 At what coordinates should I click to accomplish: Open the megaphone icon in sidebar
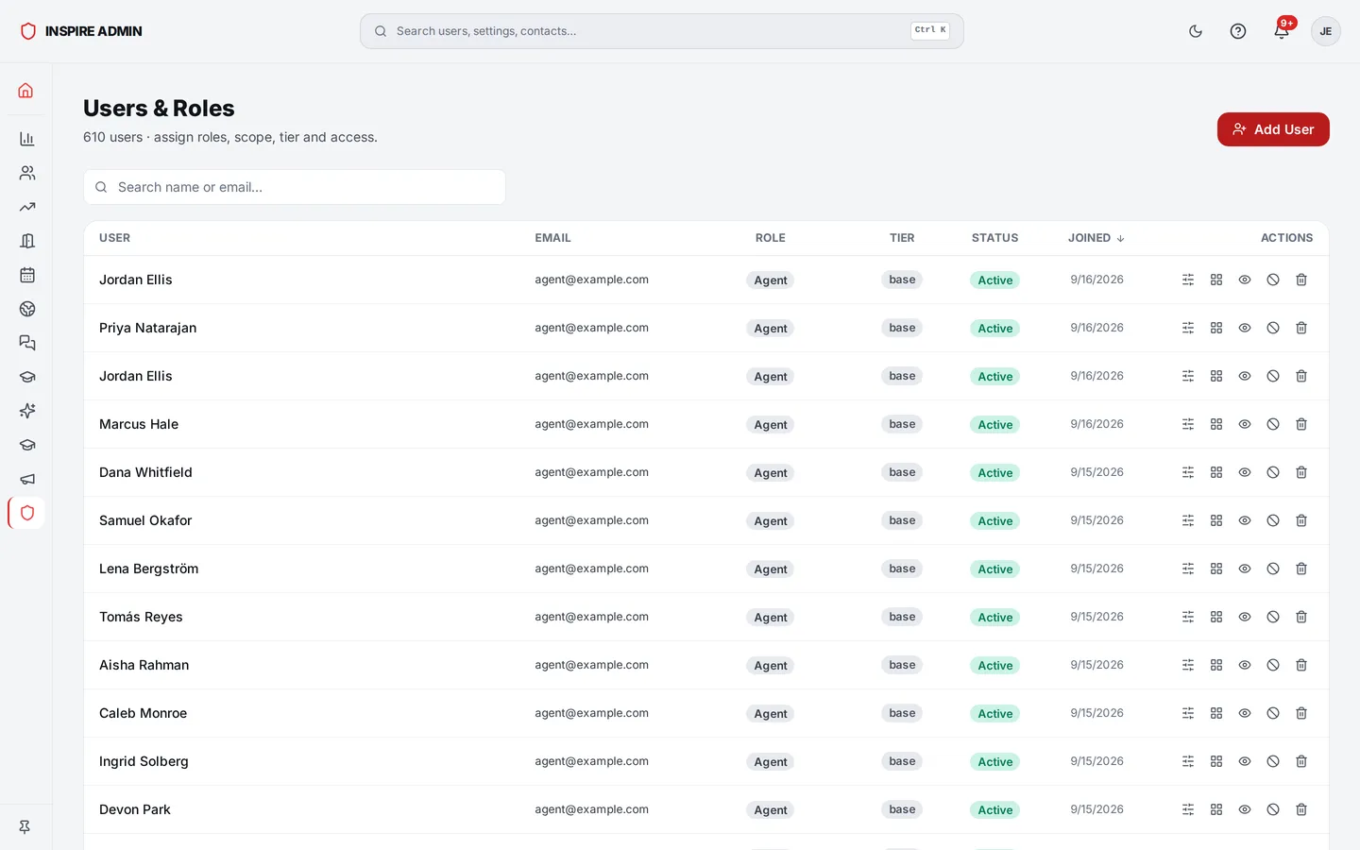[26, 479]
